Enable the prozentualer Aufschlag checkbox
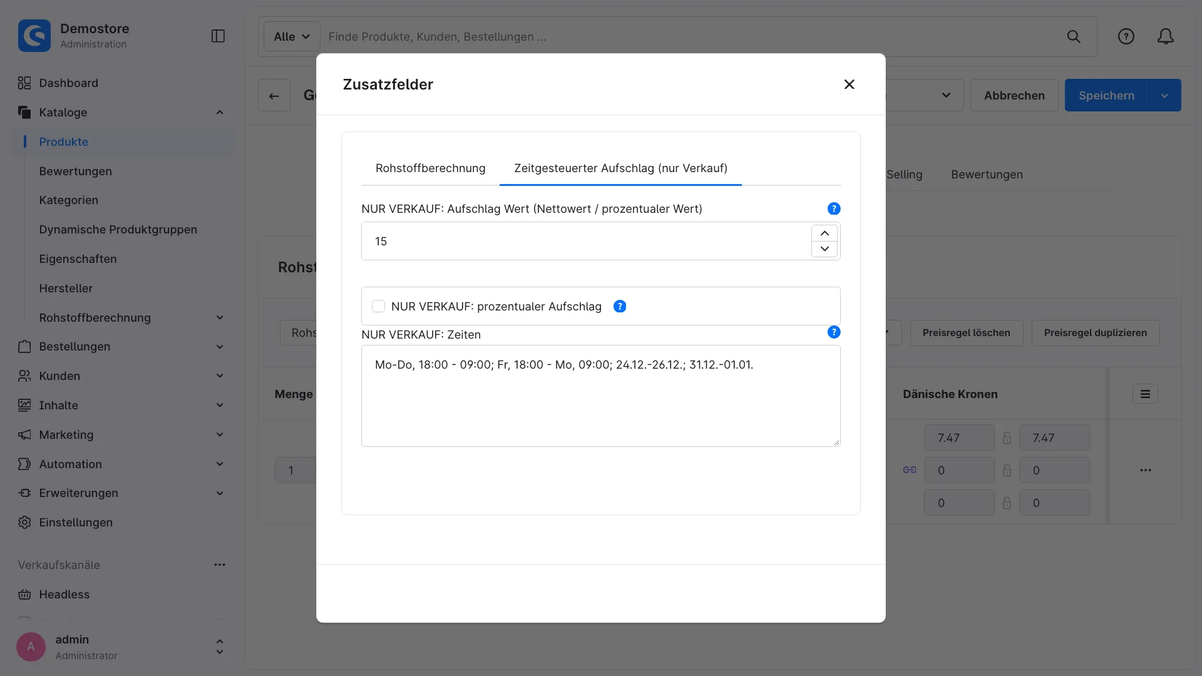The height and width of the screenshot is (676, 1202). tap(378, 306)
